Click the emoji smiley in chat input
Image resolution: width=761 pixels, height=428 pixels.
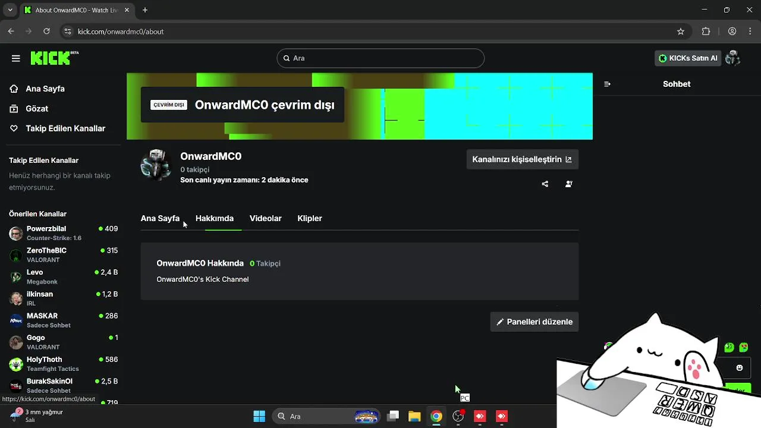(740, 368)
